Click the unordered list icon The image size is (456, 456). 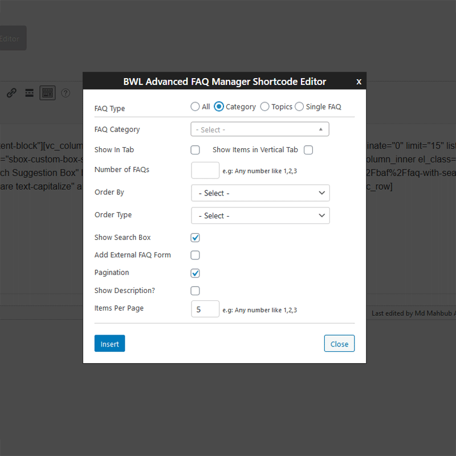pos(29,93)
